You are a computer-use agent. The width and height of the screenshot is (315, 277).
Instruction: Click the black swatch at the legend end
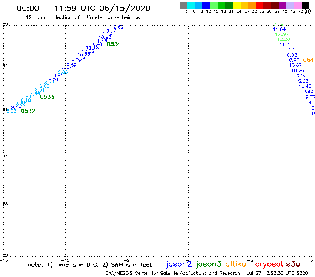click(305, 5)
